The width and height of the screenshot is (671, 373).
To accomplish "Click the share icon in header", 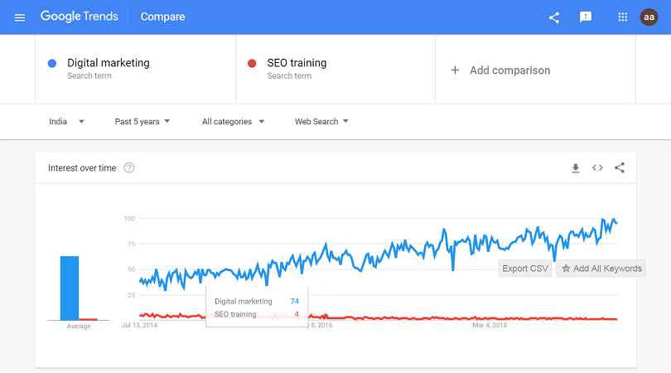I will pos(554,17).
